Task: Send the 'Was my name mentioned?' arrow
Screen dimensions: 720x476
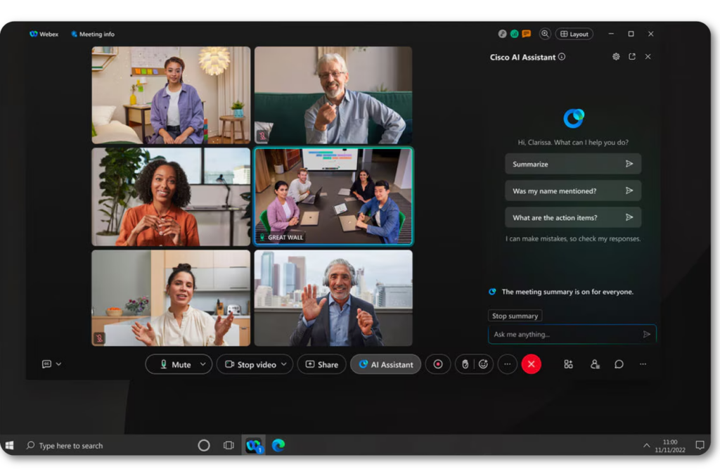Action: 629,191
